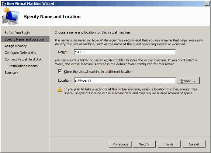Viewport: 211px width, 153px height.
Task: Jump to Connect Virtual Hard Disk step
Action: (x=23, y=59)
